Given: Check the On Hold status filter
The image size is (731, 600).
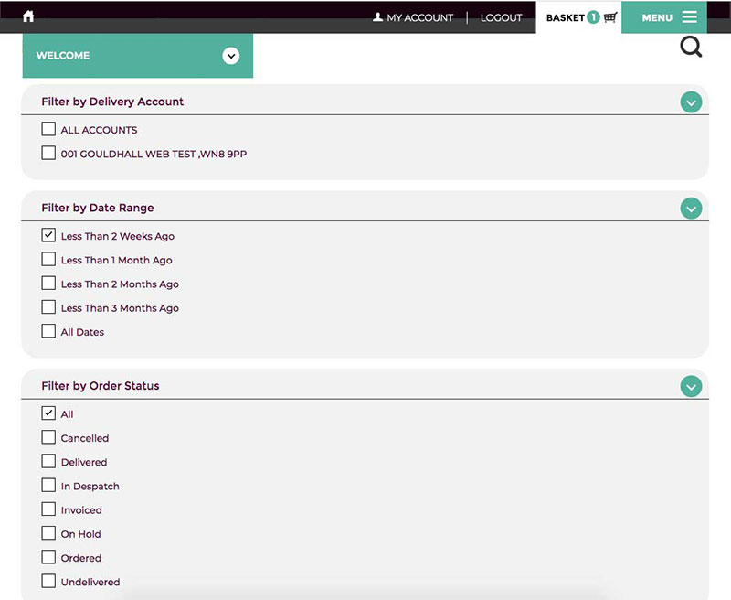Looking at the screenshot, I should (48, 533).
